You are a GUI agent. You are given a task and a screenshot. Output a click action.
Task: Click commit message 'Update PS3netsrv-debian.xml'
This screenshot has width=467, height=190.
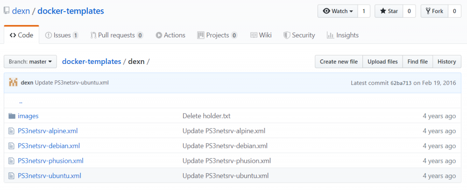click(x=225, y=146)
